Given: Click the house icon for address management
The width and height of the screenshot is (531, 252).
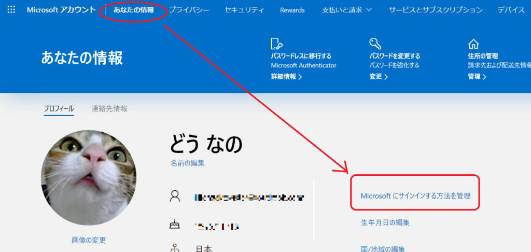Looking at the screenshot, I should point(473,45).
